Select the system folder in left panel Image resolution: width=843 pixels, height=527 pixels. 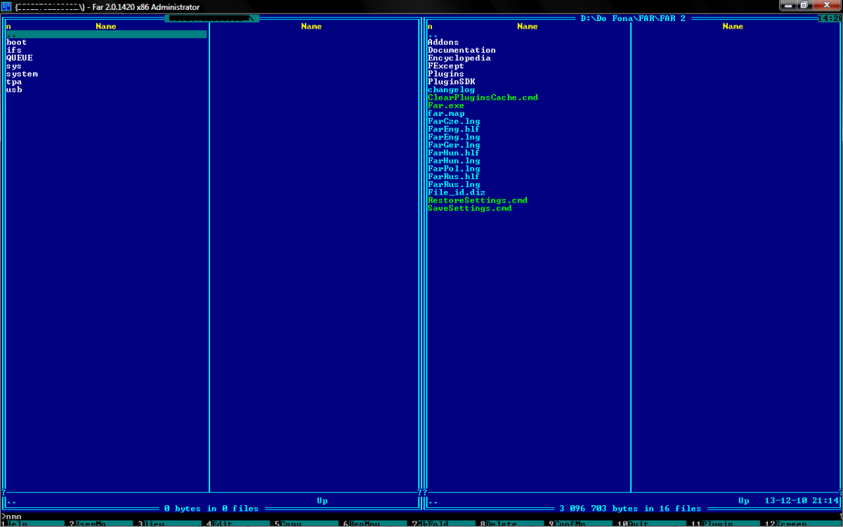(22, 74)
